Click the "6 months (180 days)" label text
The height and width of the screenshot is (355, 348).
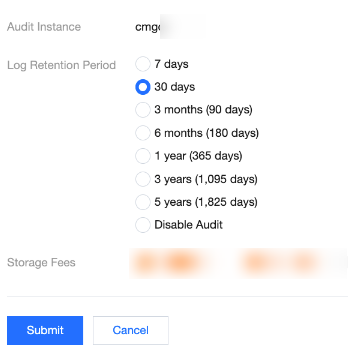pyautogui.click(x=206, y=133)
